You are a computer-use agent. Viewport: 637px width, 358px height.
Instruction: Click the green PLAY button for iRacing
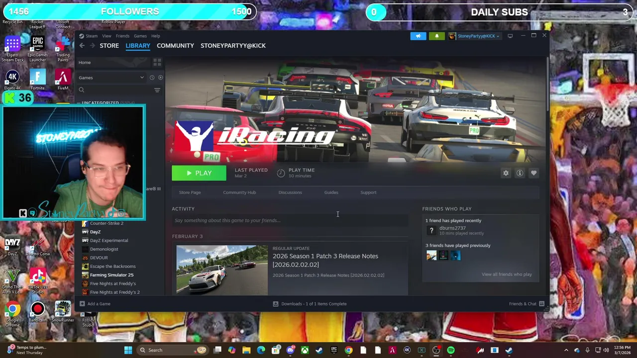click(199, 173)
